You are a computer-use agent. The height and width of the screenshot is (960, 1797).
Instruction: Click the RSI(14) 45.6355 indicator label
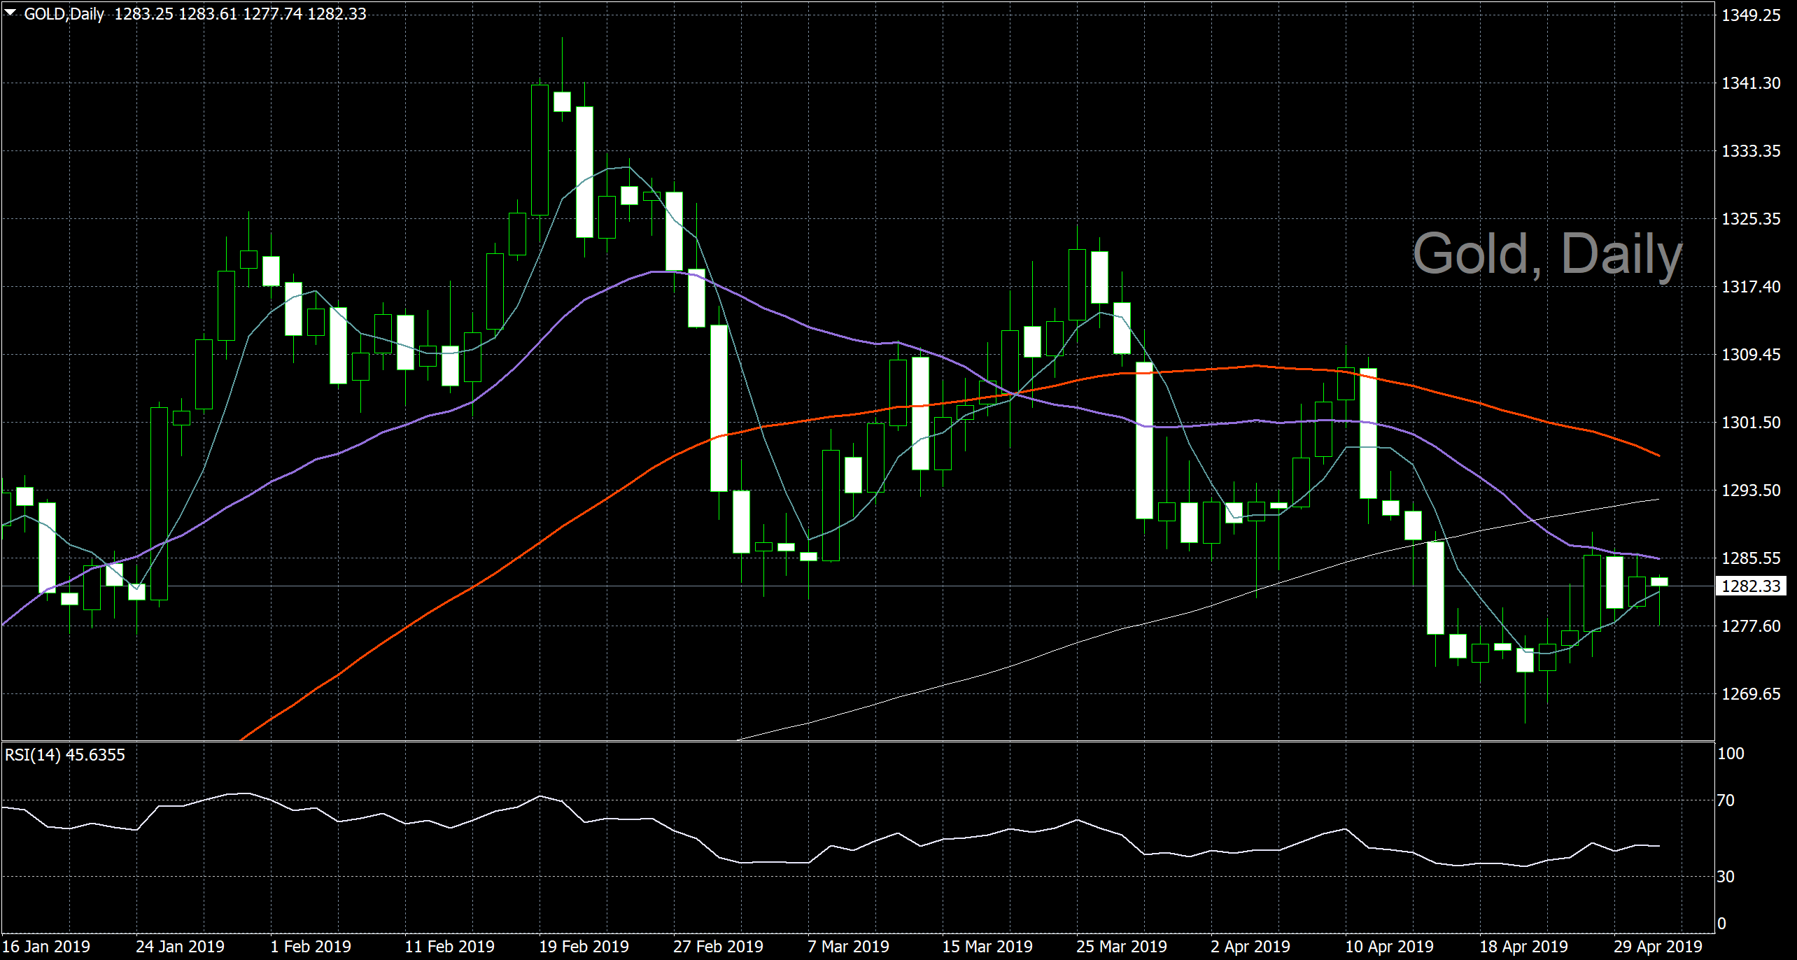[x=65, y=755]
